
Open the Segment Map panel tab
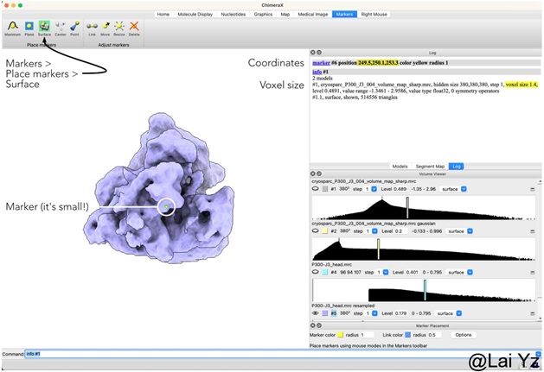[430, 167]
